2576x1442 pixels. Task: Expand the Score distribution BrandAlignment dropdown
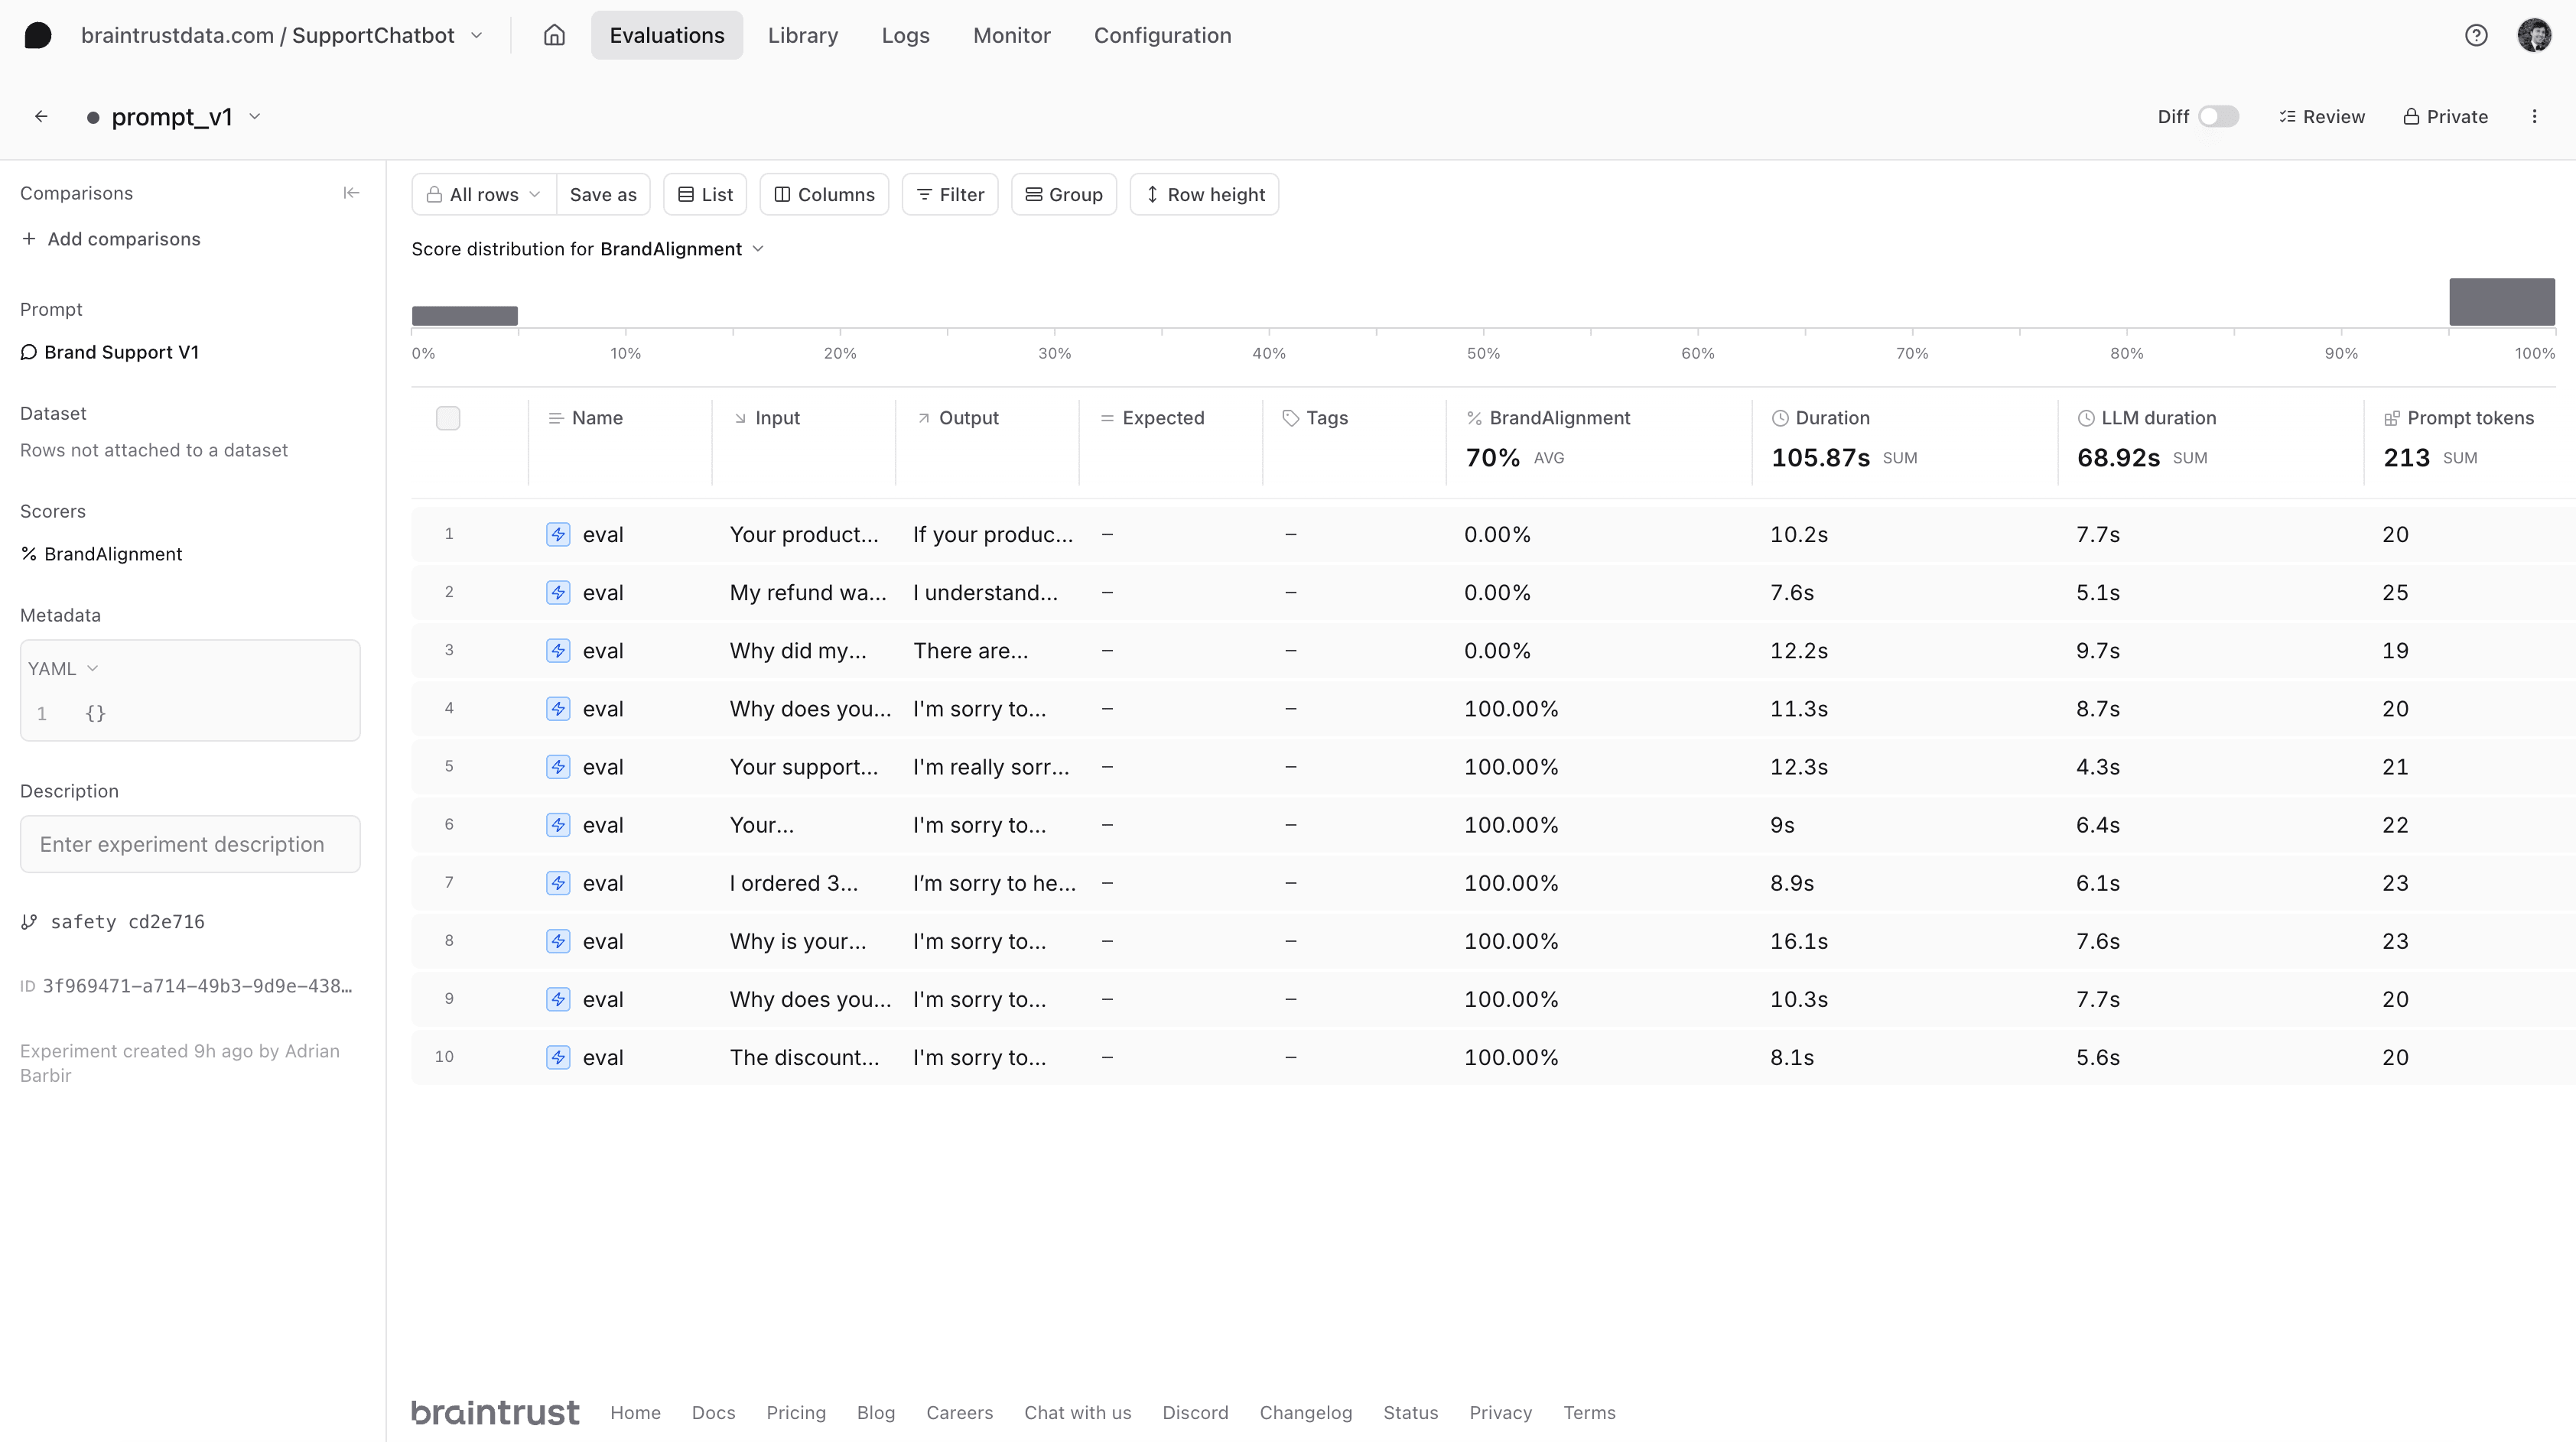point(757,248)
